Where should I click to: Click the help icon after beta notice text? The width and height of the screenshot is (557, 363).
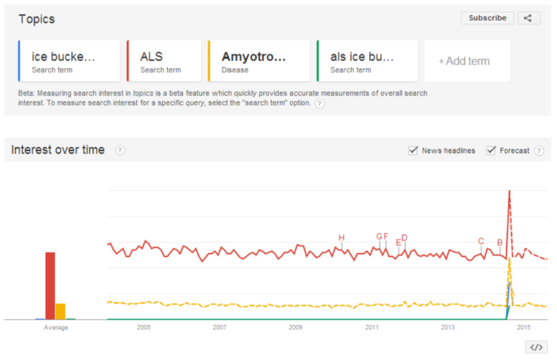pos(320,104)
